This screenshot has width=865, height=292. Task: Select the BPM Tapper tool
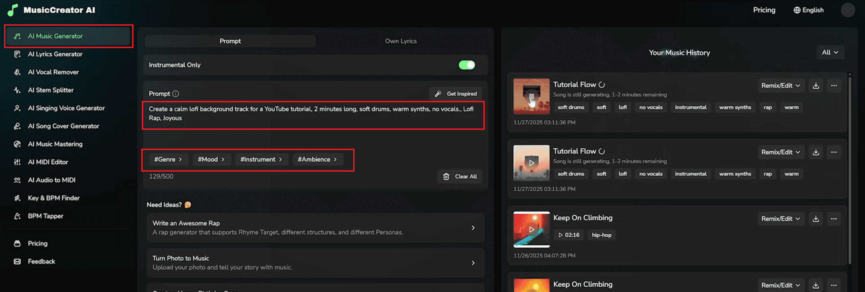(x=45, y=216)
